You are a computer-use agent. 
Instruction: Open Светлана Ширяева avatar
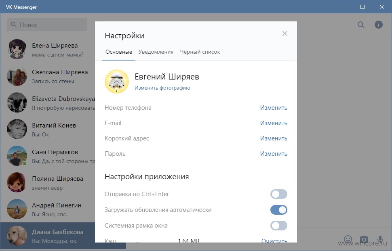pos(17,76)
